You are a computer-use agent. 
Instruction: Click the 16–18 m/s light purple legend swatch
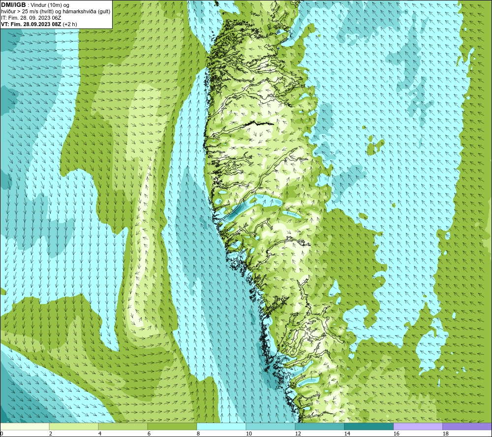pos(418,426)
